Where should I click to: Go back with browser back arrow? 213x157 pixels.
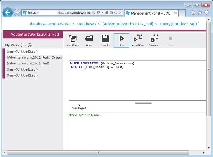(x=8, y=13)
